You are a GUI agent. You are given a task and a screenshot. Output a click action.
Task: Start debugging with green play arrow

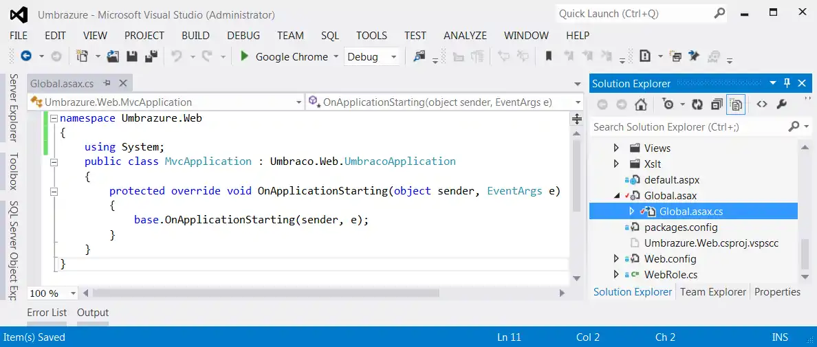pyautogui.click(x=244, y=56)
